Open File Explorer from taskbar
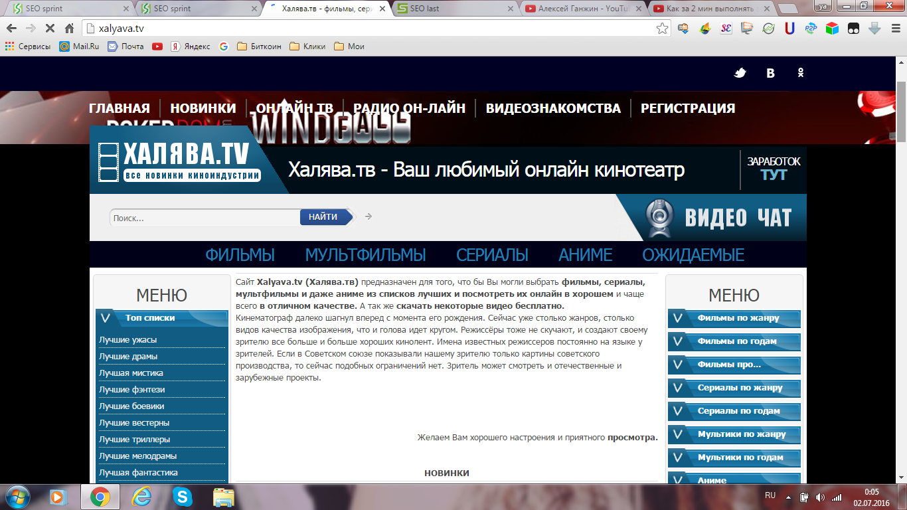The height and width of the screenshot is (510, 907). (223, 497)
